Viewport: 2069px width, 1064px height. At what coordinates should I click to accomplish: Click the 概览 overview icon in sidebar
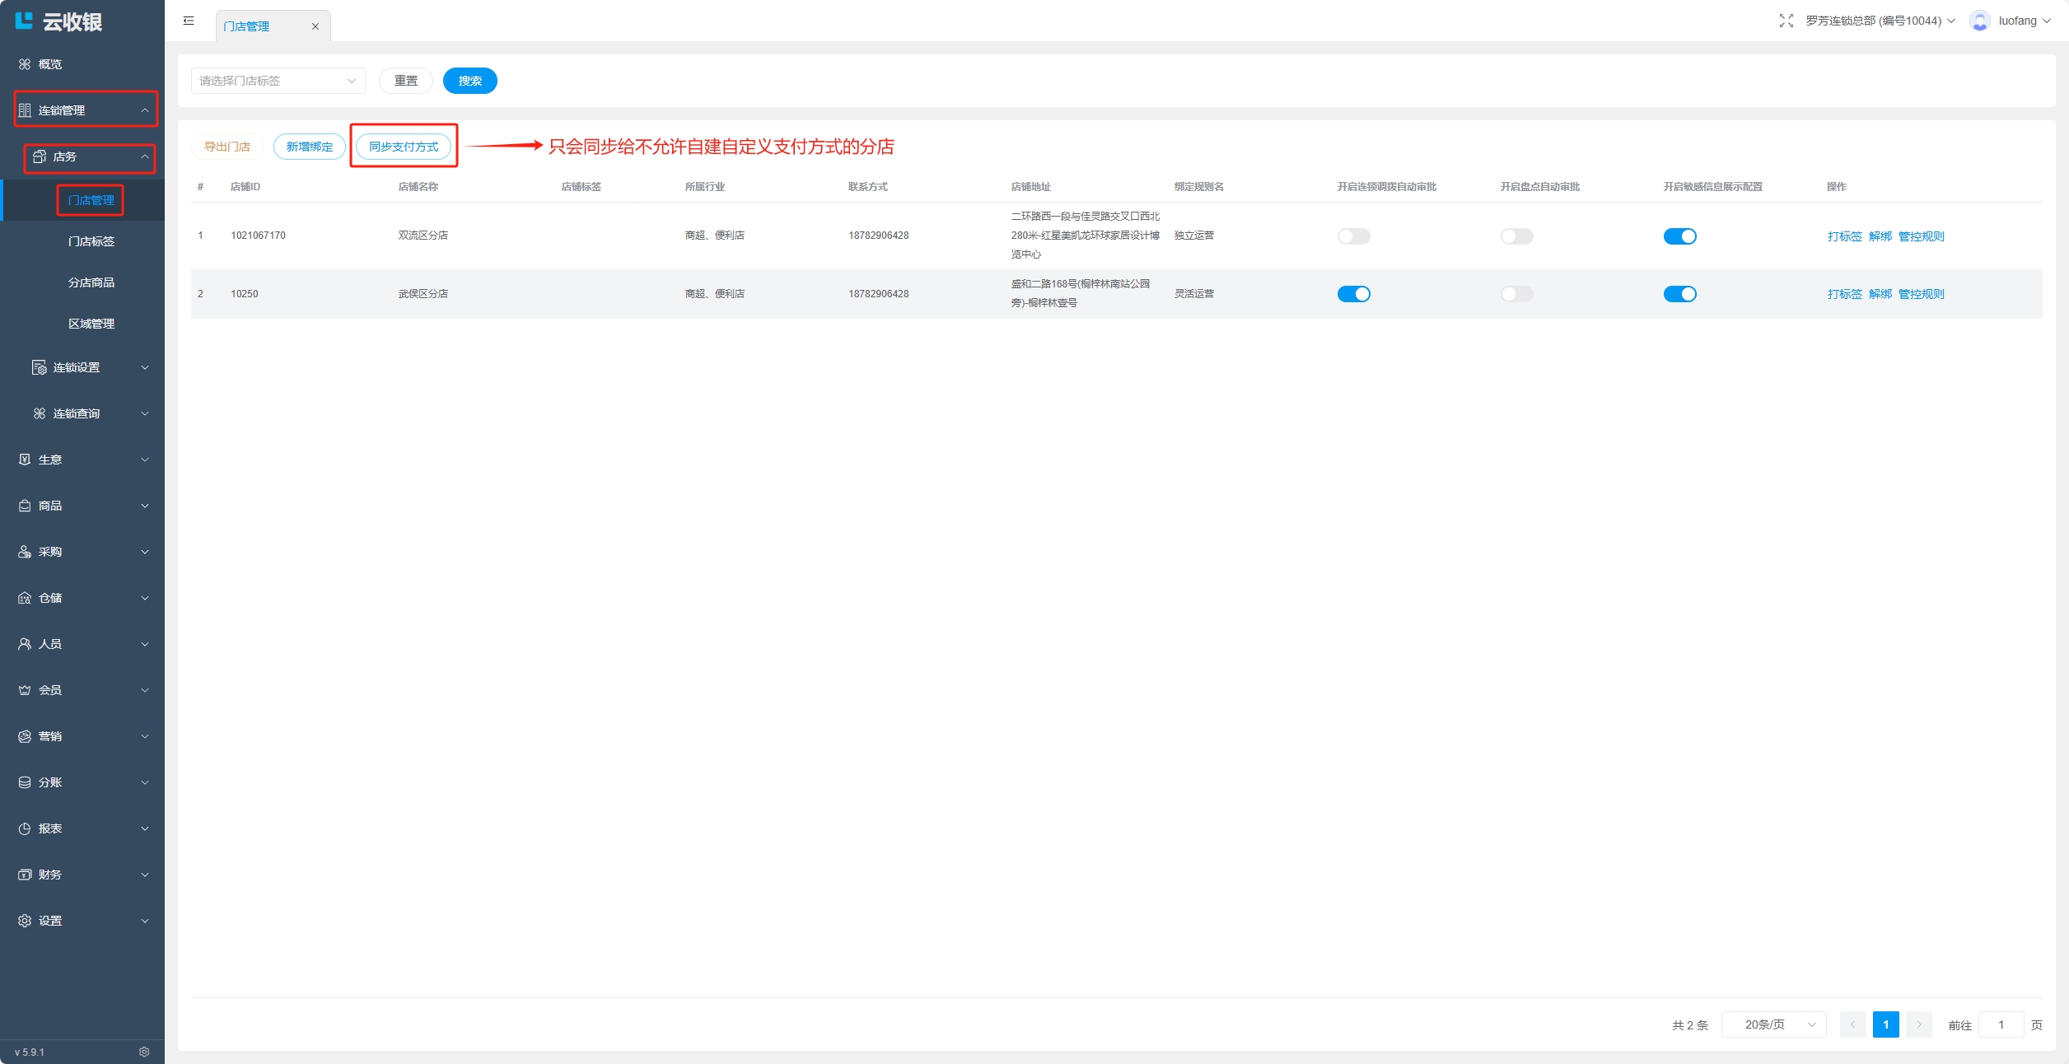pos(25,64)
